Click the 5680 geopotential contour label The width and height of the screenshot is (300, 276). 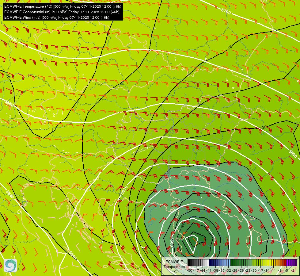click(13, 39)
